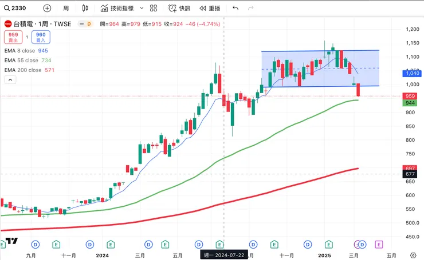Open the 技術指標 indicators menu
The height and width of the screenshot is (260, 424).
tap(117, 9)
